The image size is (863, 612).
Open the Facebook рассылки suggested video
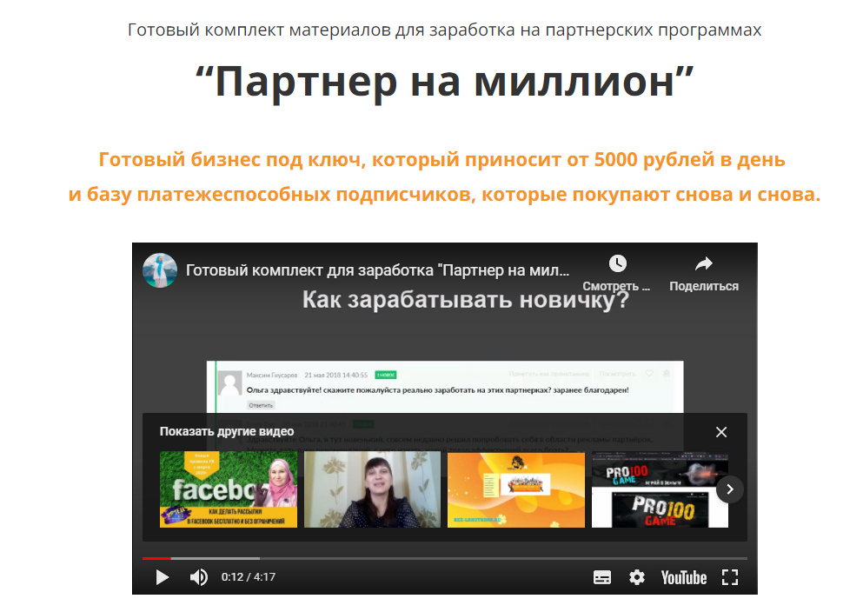coord(229,489)
